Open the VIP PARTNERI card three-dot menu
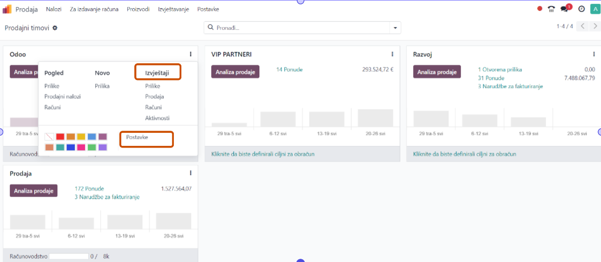601x262 pixels. coord(392,54)
